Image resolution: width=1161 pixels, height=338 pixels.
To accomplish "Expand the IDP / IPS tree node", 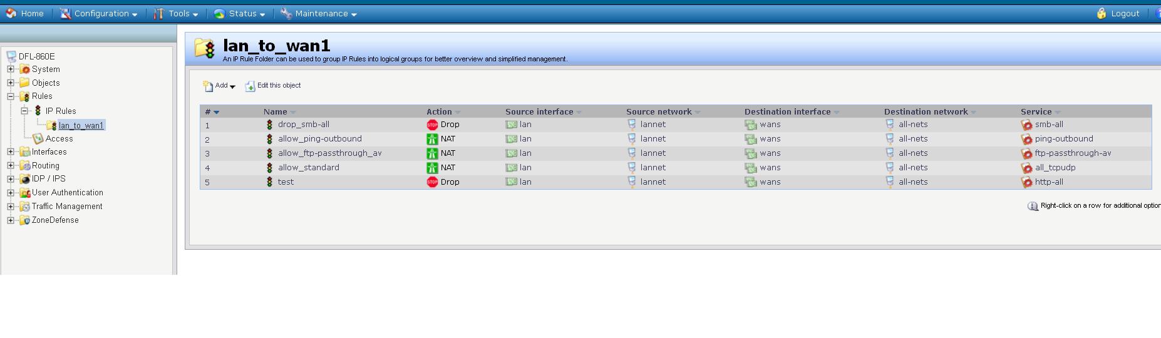I will (11, 179).
